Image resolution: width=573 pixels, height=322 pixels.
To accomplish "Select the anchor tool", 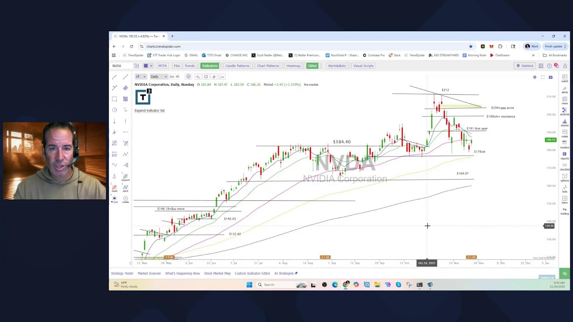I will pos(114,176).
